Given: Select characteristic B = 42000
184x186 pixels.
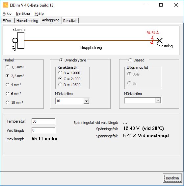Looking at the screenshot, I should (x=69, y=73).
